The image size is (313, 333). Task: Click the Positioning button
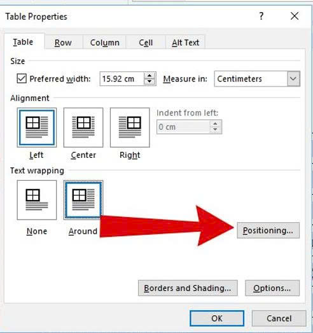pos(268,230)
